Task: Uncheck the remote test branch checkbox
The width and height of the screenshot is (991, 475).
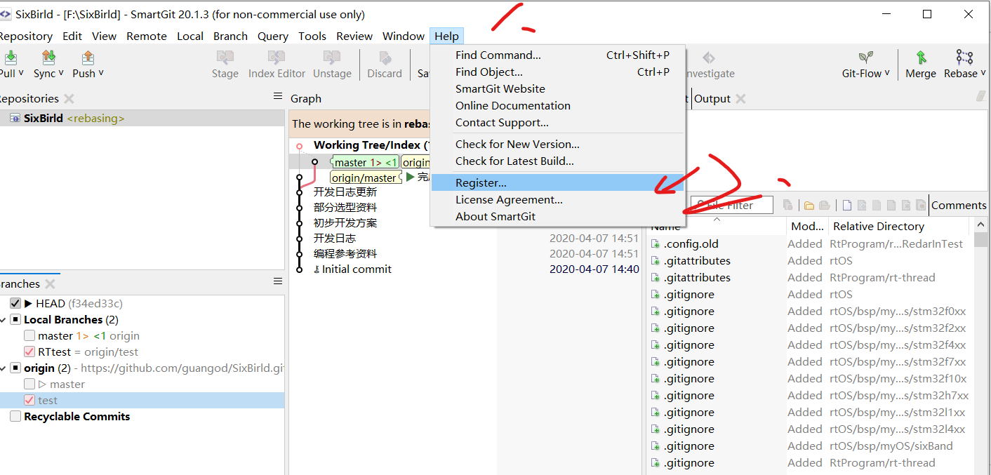Action: pyautogui.click(x=31, y=400)
